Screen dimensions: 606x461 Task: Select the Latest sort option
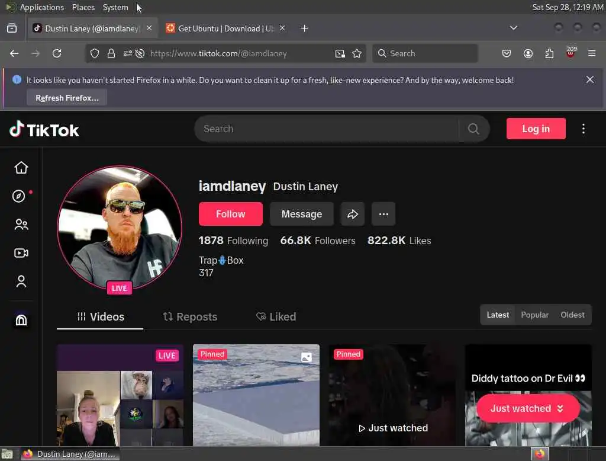498,315
